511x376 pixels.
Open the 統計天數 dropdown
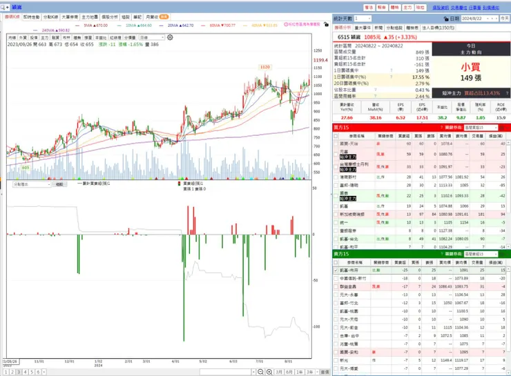point(363,19)
